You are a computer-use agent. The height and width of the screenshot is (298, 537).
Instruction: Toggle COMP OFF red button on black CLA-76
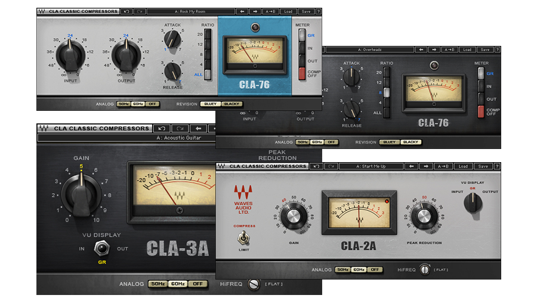tap(481, 111)
